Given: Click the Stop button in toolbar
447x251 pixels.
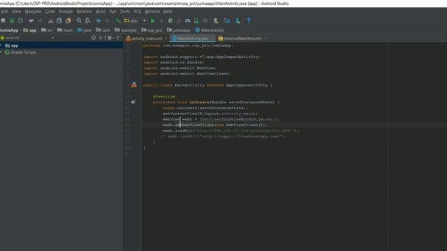Looking at the screenshot, I should coord(205,20).
